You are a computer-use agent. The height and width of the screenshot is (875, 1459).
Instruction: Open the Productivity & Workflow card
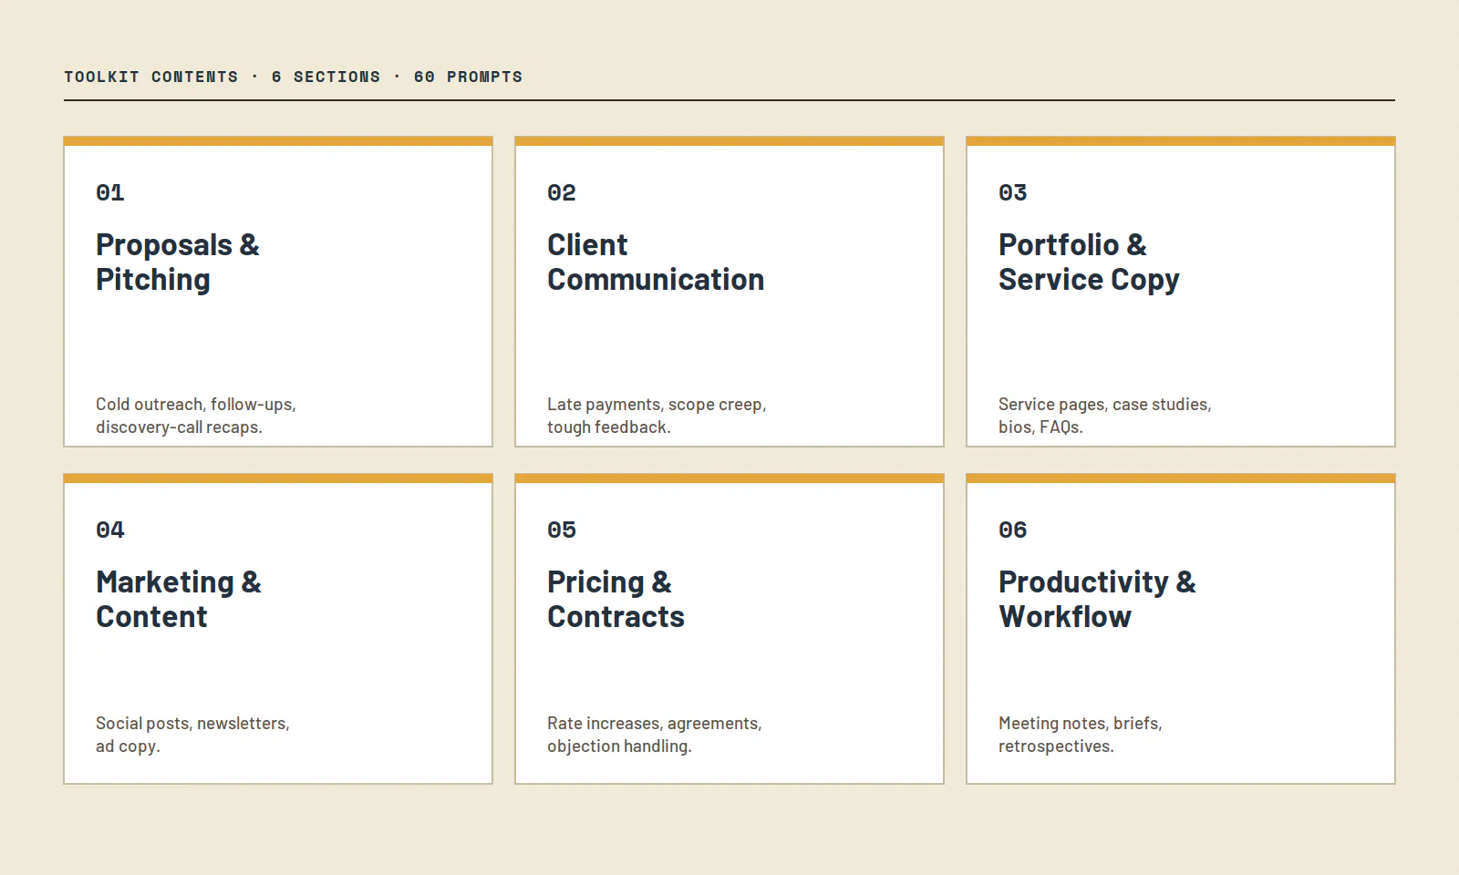pyautogui.click(x=1181, y=629)
